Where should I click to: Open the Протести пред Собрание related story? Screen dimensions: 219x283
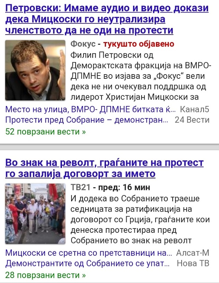coord(87,120)
